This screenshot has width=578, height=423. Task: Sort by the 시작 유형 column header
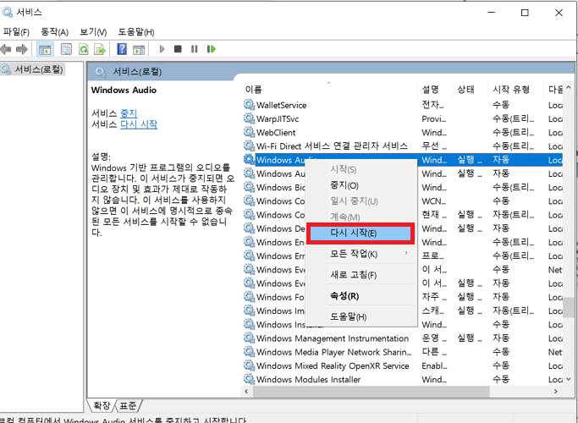coord(515,89)
